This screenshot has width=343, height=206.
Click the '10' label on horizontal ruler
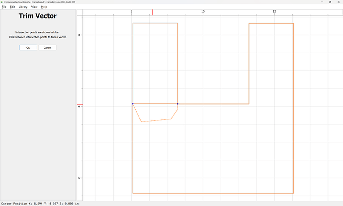click(x=203, y=11)
